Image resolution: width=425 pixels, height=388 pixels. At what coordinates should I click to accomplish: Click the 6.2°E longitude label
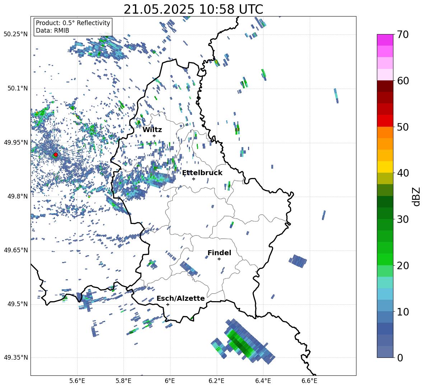click(x=216, y=381)
